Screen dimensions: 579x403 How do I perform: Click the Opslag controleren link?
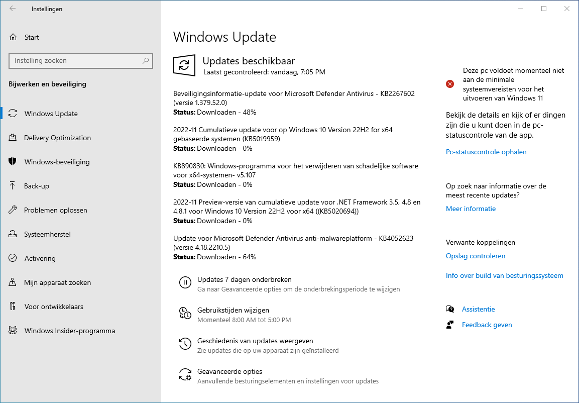pos(476,256)
